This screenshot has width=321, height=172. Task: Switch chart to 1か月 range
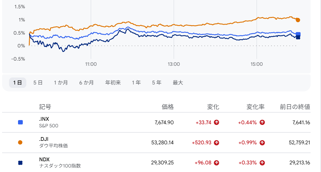click(x=61, y=83)
